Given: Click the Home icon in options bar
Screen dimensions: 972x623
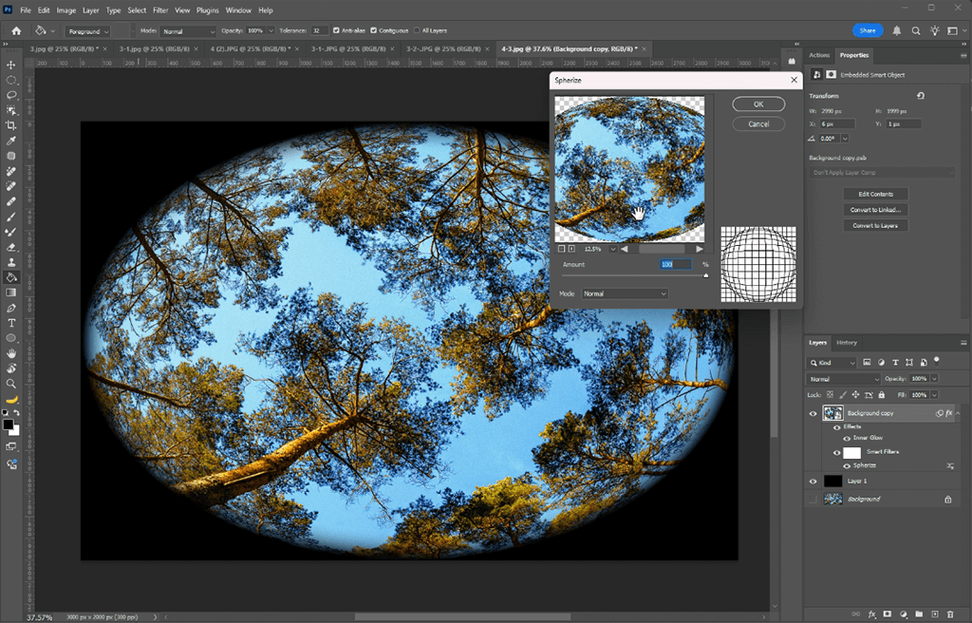Looking at the screenshot, I should click(x=16, y=30).
